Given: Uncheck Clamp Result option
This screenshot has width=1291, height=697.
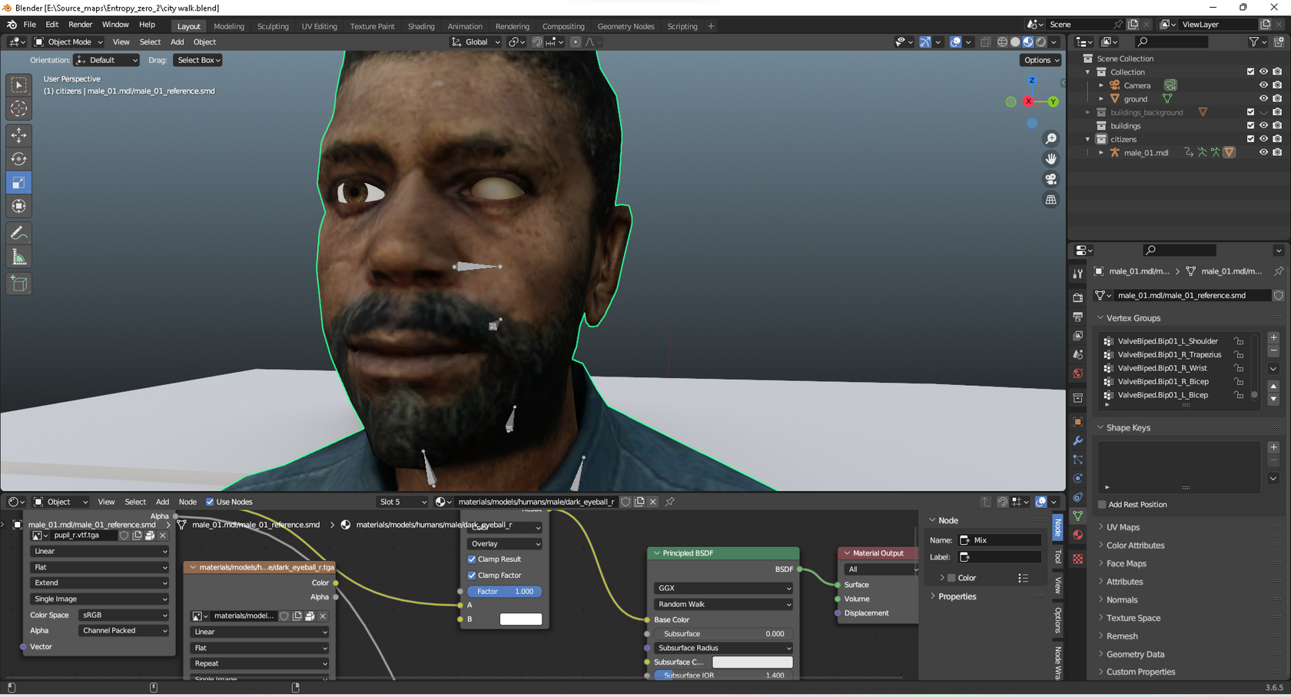Looking at the screenshot, I should click(472, 559).
